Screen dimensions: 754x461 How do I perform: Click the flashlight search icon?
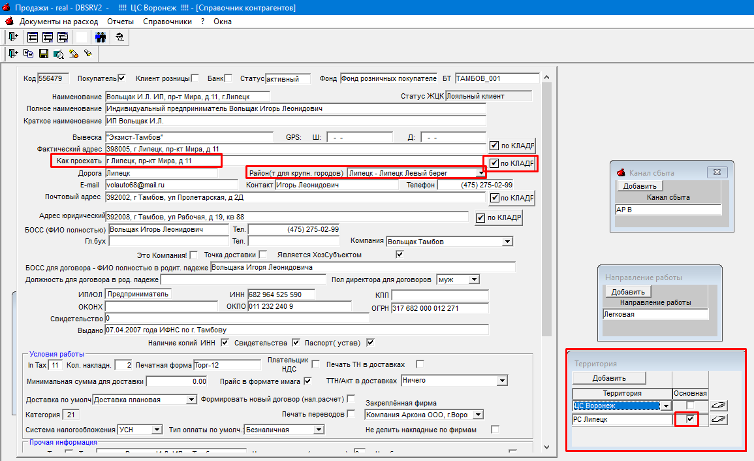pyautogui.click(x=88, y=54)
